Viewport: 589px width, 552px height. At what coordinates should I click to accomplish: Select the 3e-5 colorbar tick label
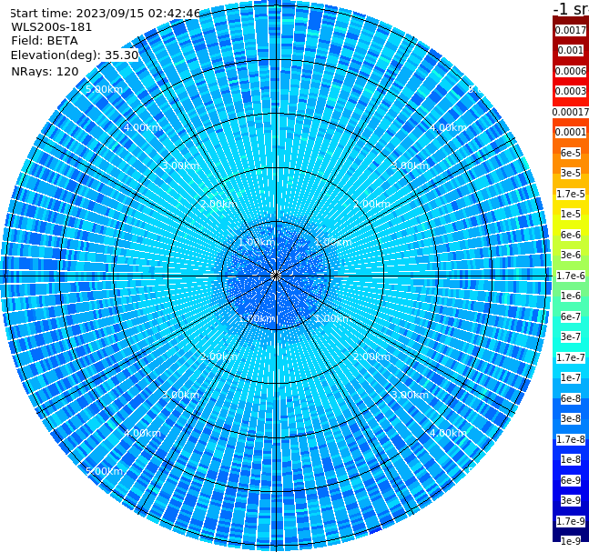(571, 173)
